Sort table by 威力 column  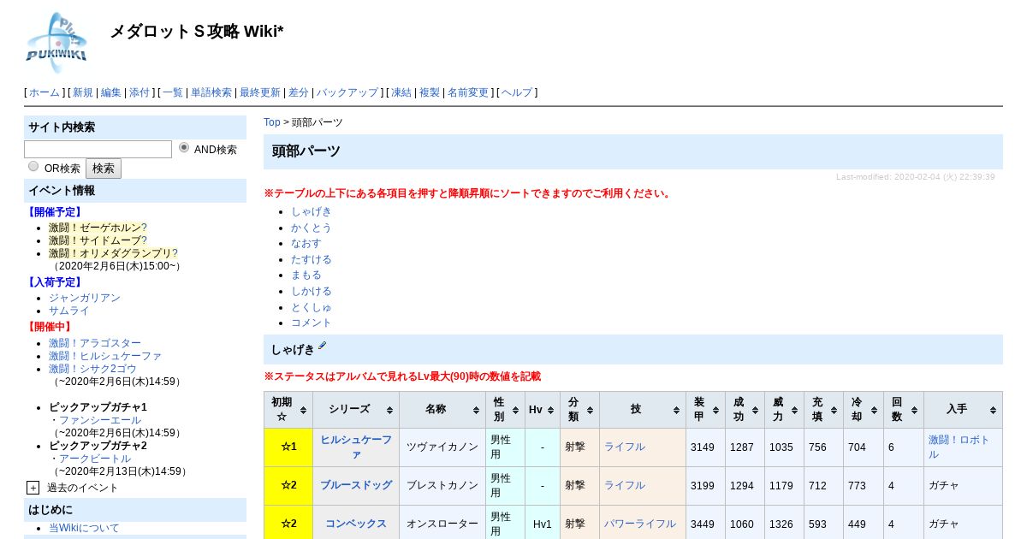point(784,410)
